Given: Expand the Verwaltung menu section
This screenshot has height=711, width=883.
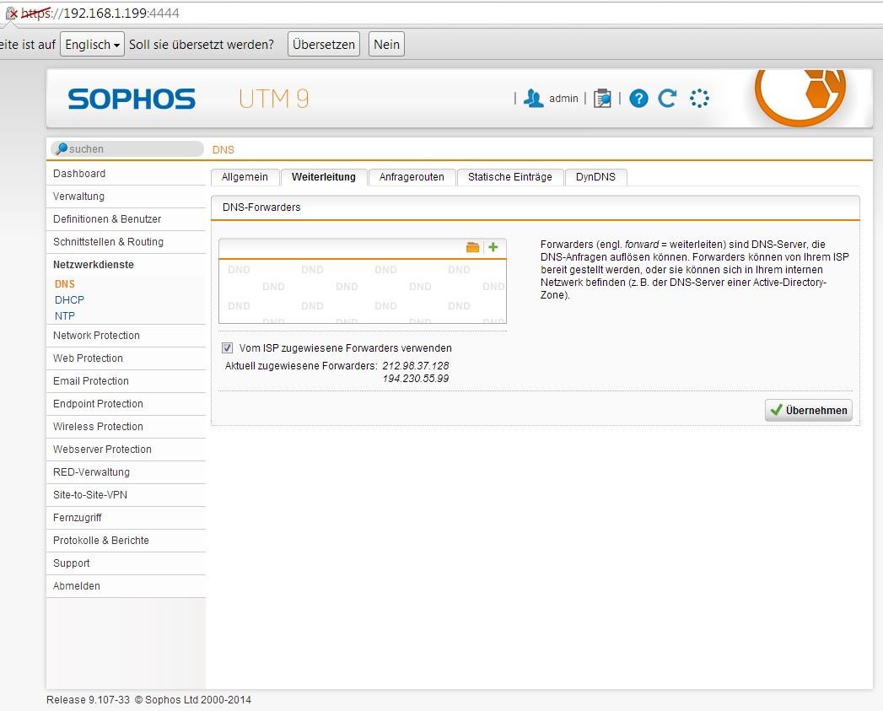Looking at the screenshot, I should point(126,196).
